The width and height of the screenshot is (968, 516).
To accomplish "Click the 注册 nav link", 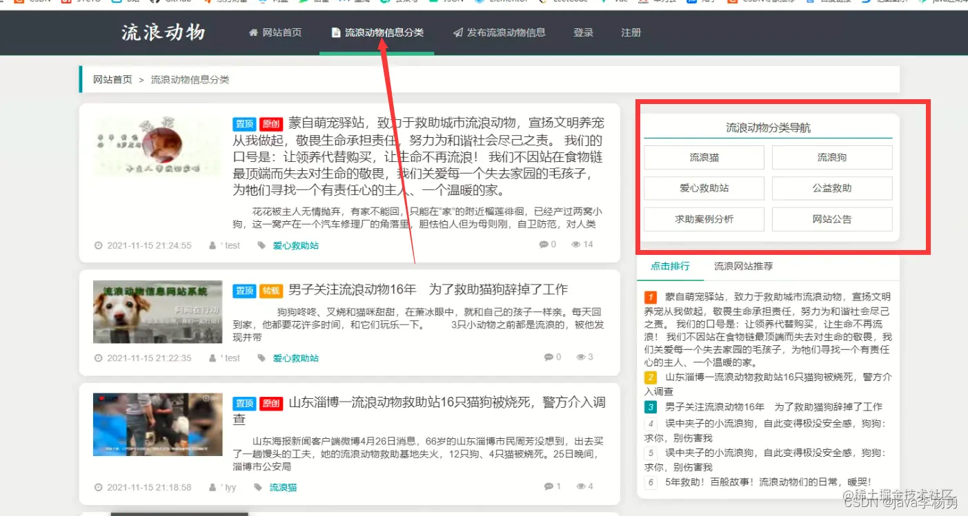I will coord(631,32).
